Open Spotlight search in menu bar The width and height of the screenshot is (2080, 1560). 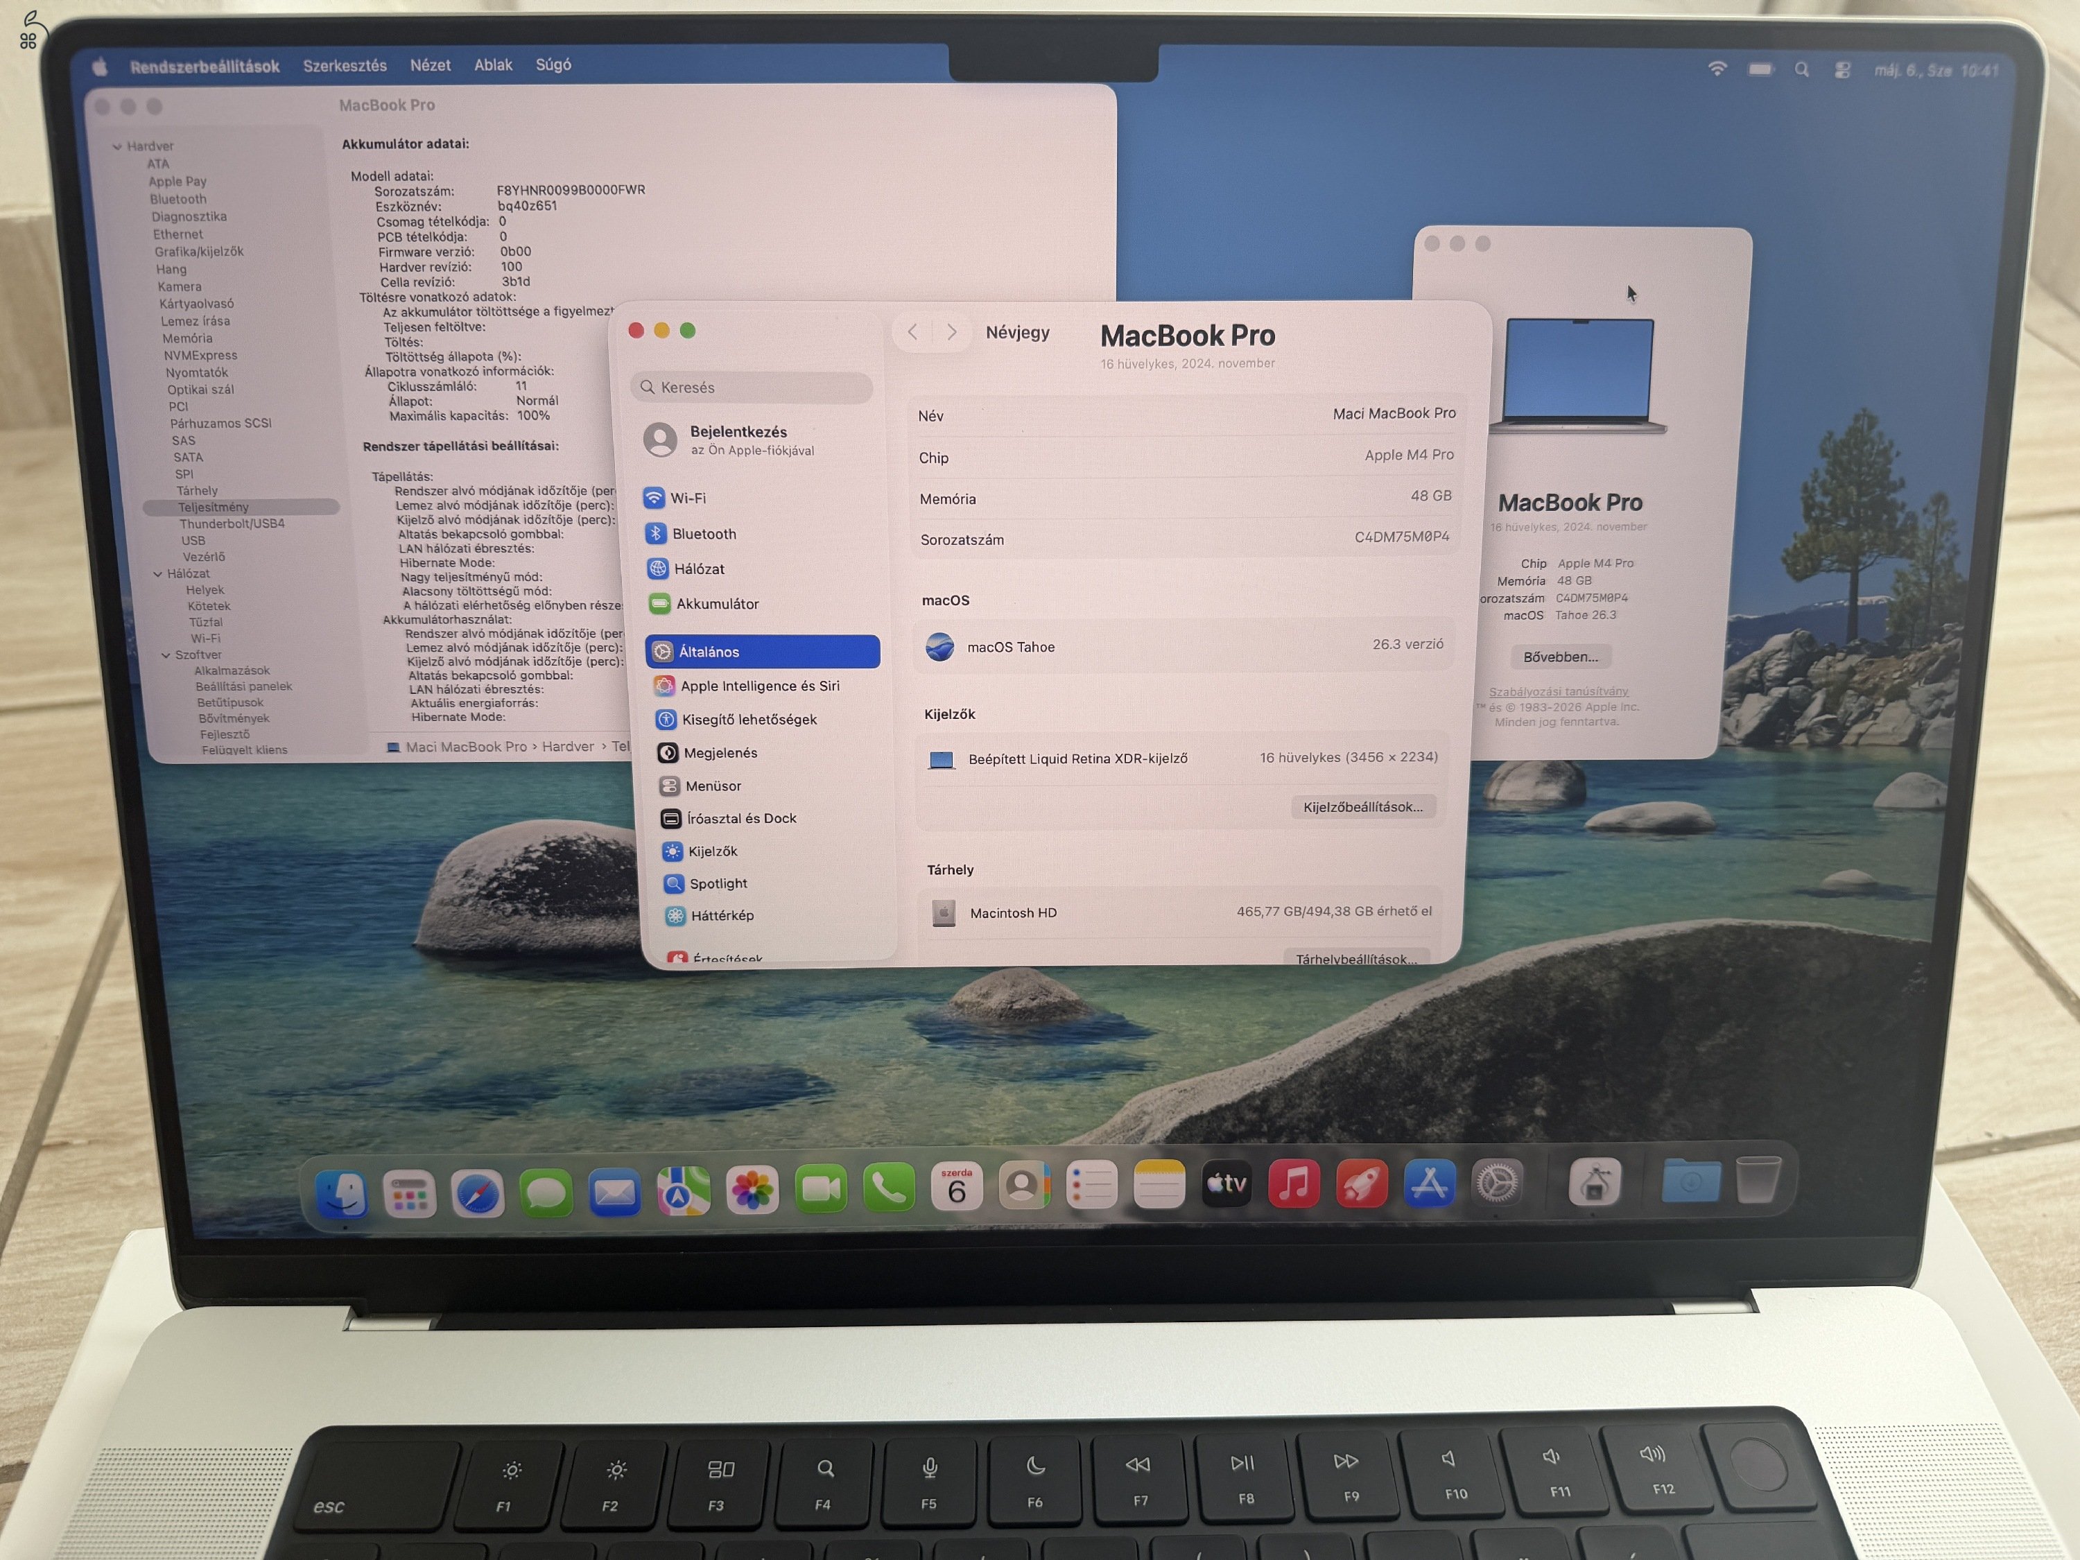coord(1802,69)
